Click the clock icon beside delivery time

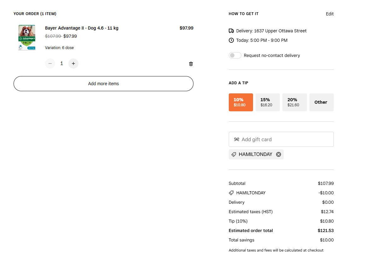pos(231,40)
